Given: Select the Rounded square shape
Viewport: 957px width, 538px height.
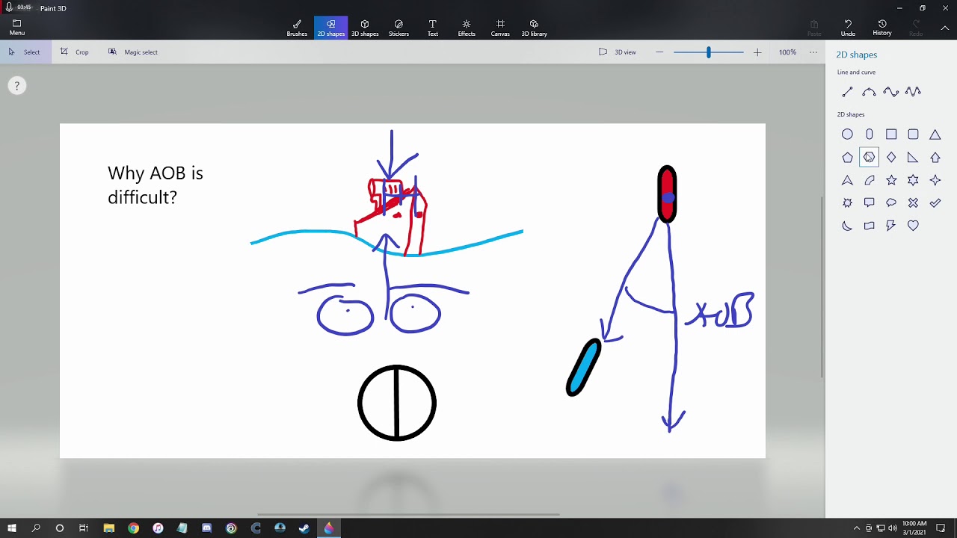Looking at the screenshot, I should coord(913,134).
